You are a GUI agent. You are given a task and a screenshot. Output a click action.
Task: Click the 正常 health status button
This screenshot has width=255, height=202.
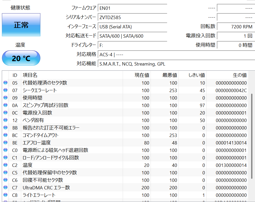pyautogui.click(x=21, y=25)
